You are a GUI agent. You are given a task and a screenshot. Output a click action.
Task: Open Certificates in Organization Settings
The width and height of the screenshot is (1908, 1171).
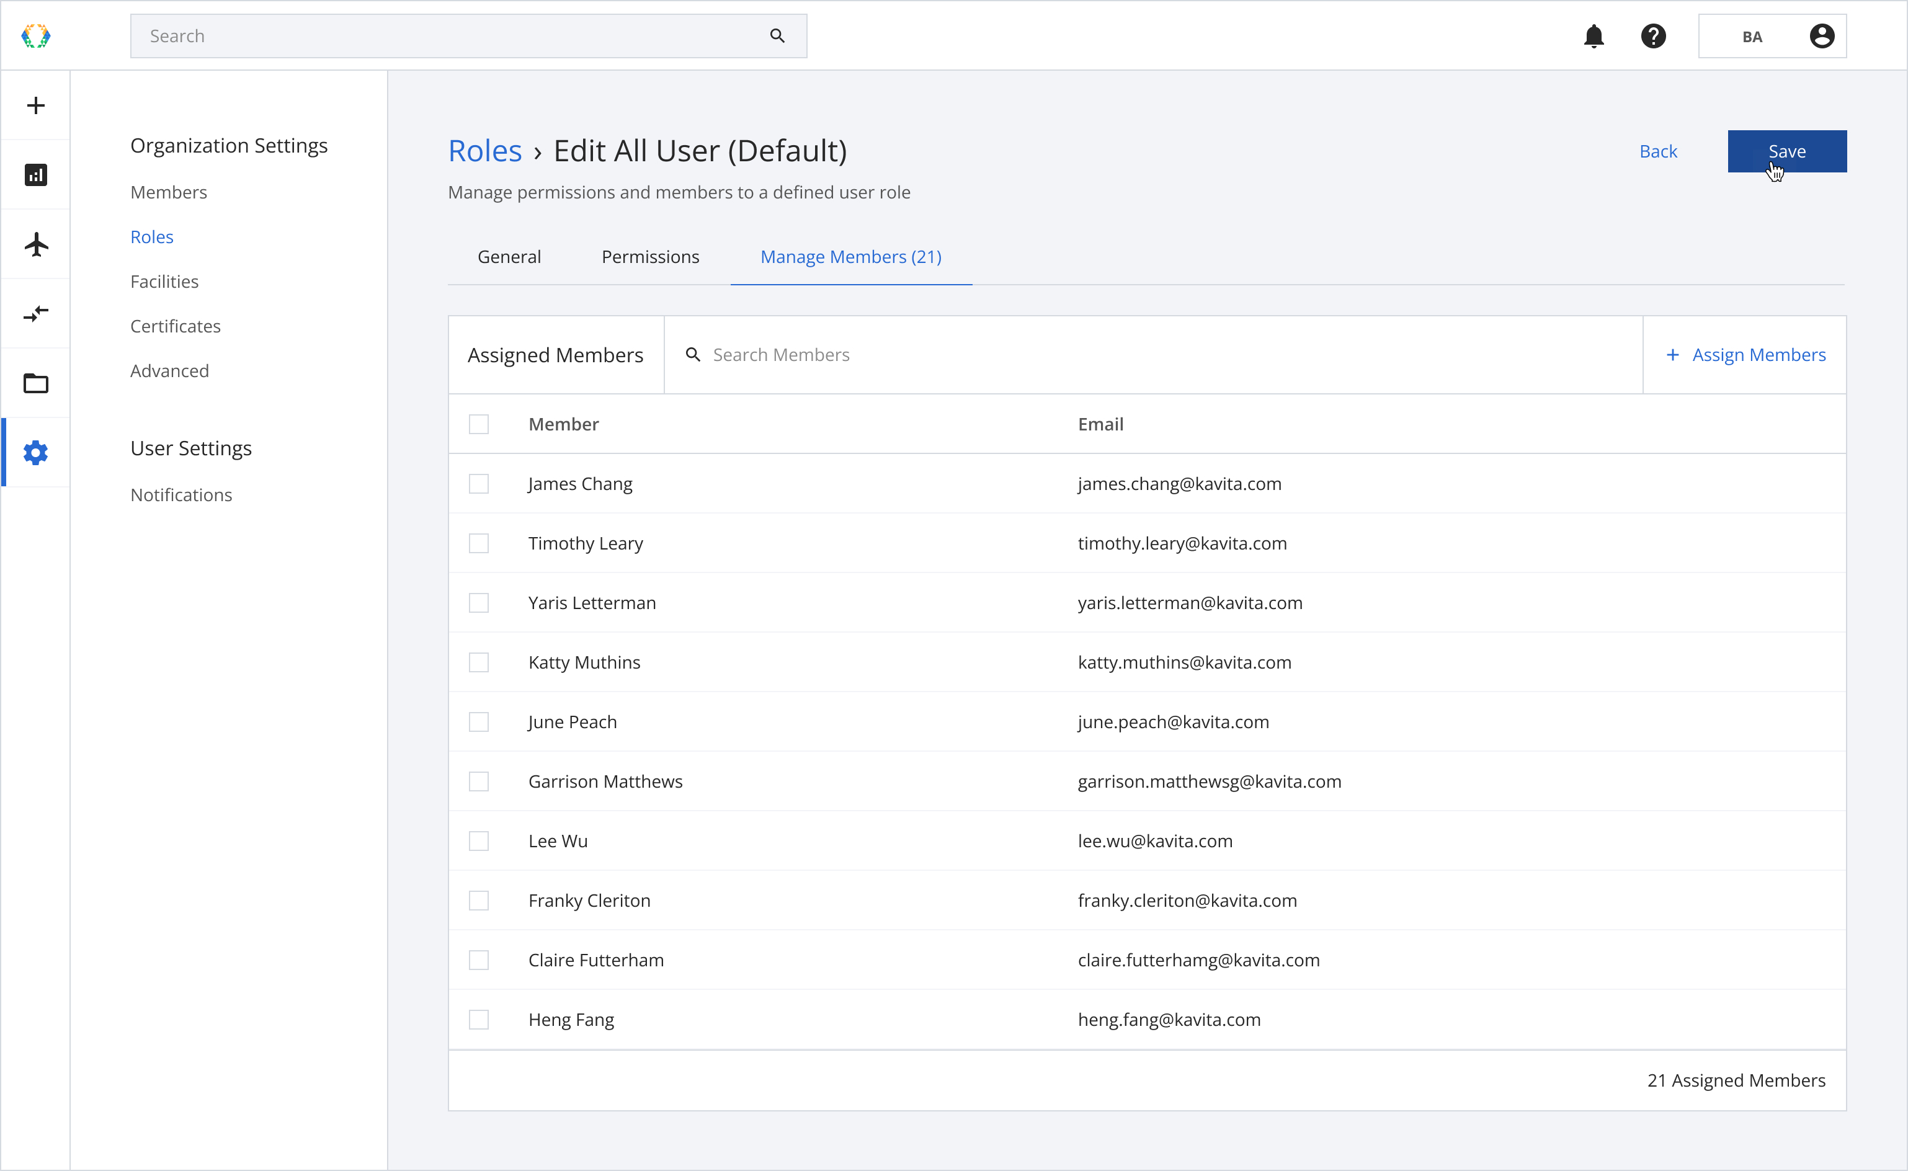tap(176, 326)
